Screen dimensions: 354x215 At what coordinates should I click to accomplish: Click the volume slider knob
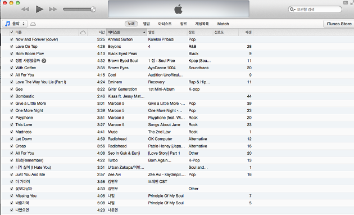(93, 9)
